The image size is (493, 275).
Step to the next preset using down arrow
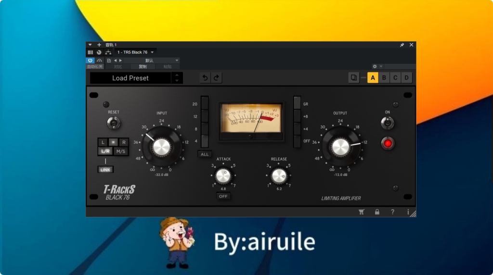[x=177, y=81]
